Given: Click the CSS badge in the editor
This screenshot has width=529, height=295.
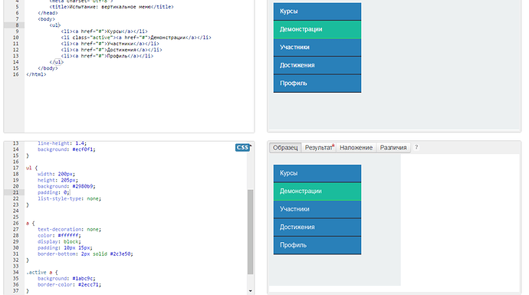Looking at the screenshot, I should 242,147.
